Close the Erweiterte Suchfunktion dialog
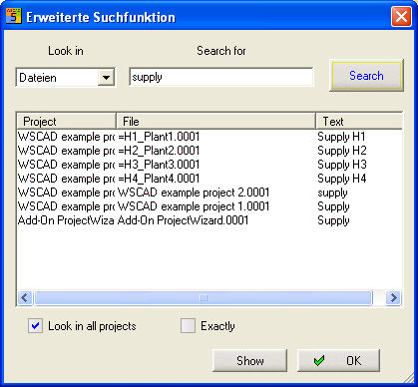Viewport: 418px width, 387px height. coord(401,16)
